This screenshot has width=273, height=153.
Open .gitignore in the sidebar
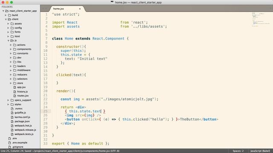click(x=17, y=147)
